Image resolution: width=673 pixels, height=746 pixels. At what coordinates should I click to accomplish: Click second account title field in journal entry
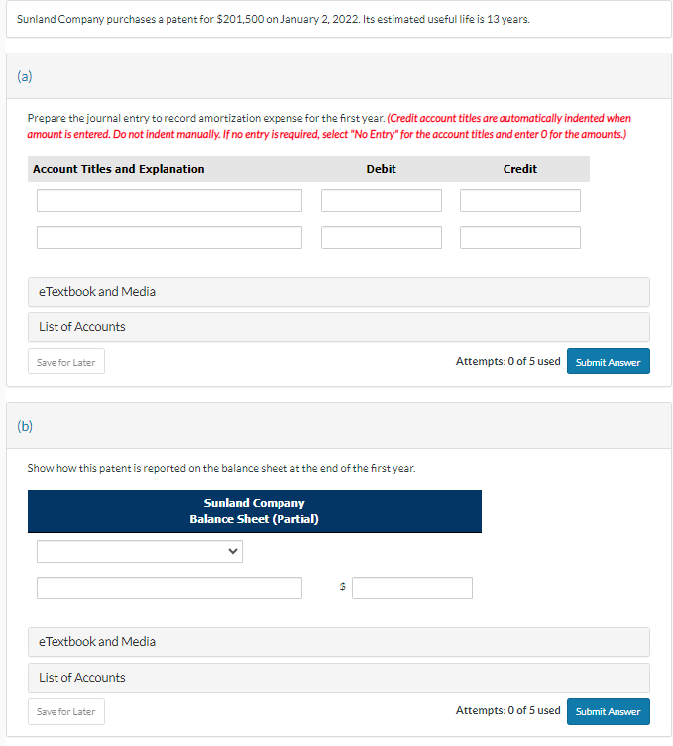pyautogui.click(x=168, y=238)
